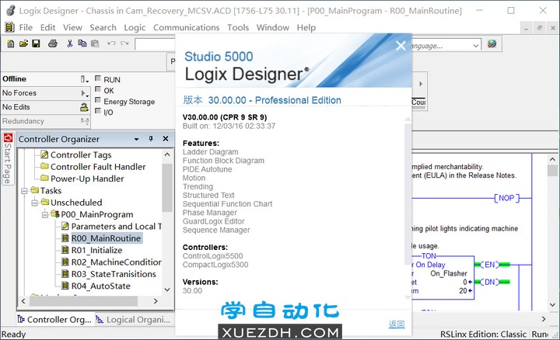
Task: Open the Offline controller status dropdown
Action: (87, 81)
